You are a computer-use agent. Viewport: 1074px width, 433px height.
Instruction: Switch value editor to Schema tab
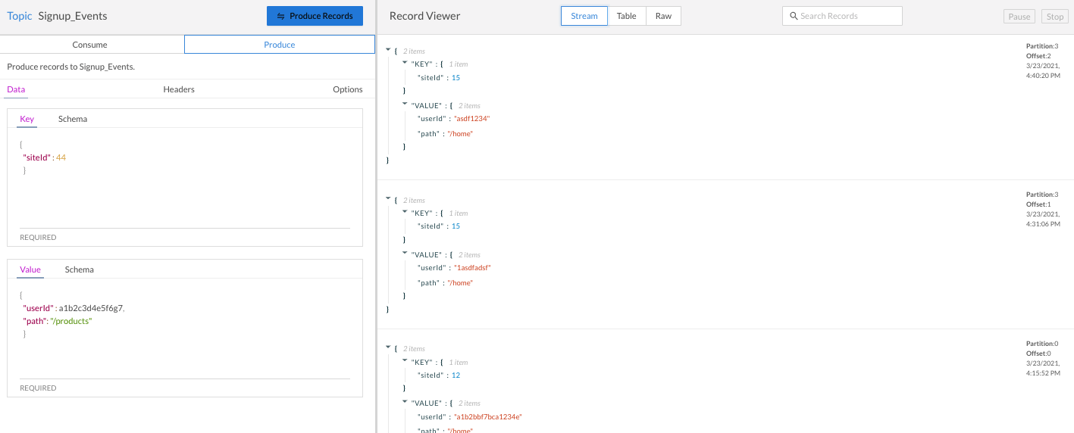tap(80, 269)
